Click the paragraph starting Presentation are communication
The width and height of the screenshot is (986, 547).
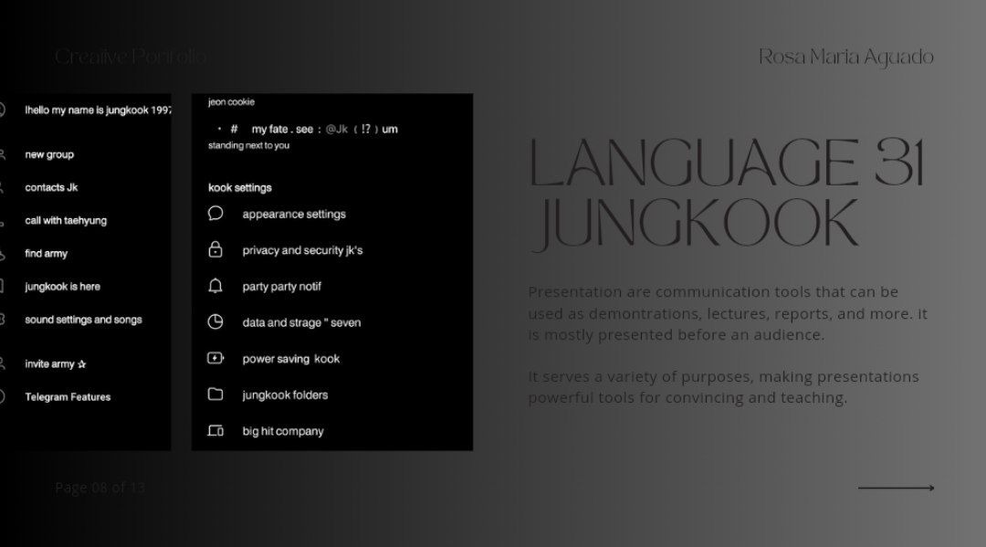[x=728, y=313]
